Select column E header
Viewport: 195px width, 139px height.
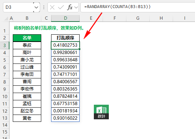[91, 18]
